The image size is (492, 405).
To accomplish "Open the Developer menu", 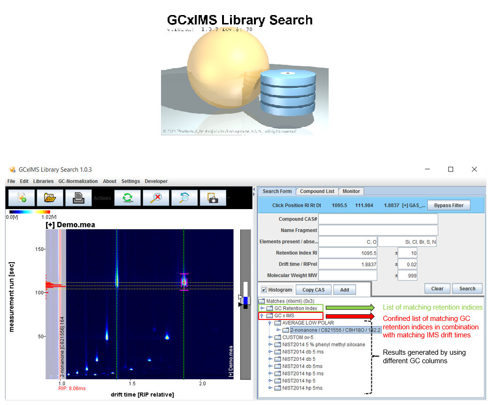I will [156, 181].
